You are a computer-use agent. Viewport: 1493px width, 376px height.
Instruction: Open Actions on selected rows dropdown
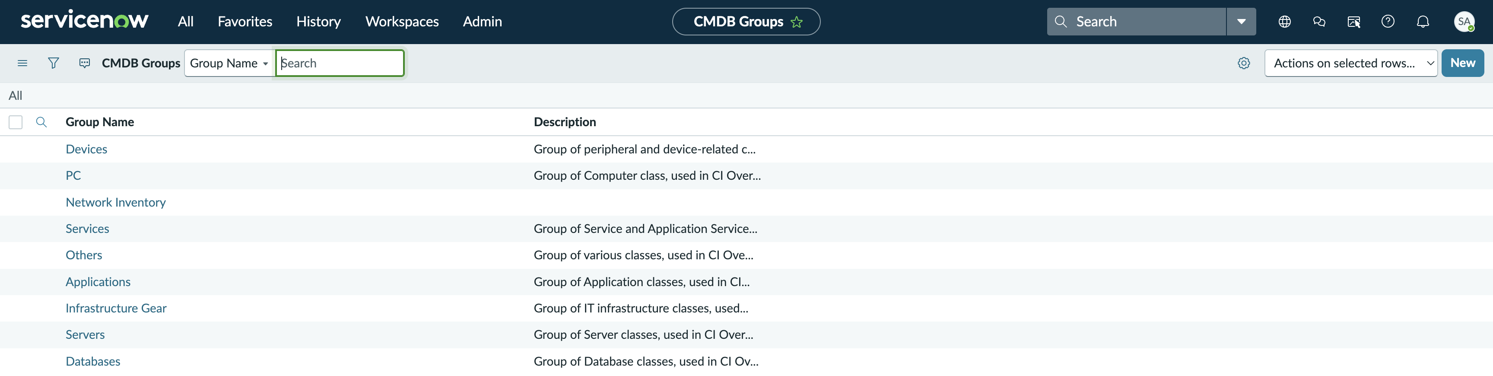[1350, 63]
